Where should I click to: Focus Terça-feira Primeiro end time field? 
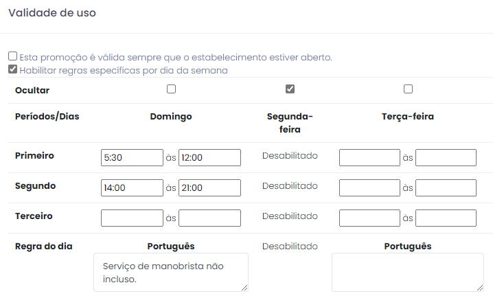point(446,157)
